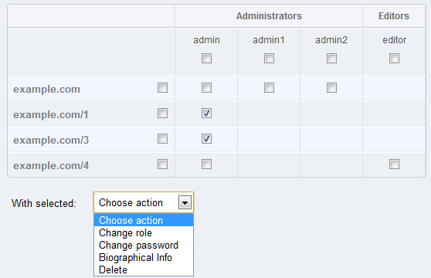Check admin on example.com row
Screen dimensions: 431x278
click(x=206, y=88)
